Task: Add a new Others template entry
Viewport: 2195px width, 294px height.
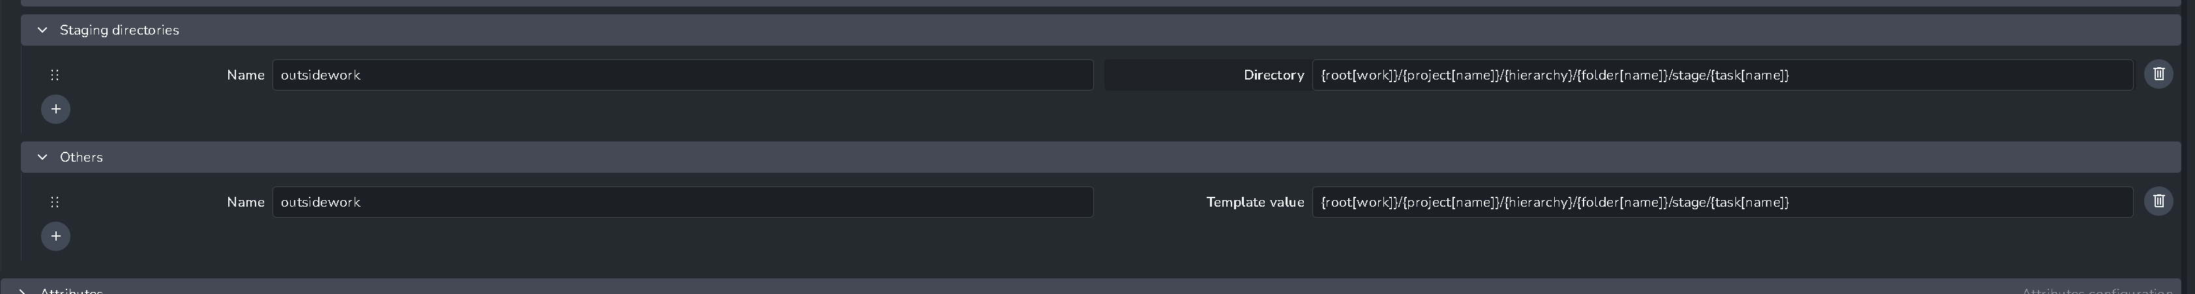Action: (x=55, y=236)
